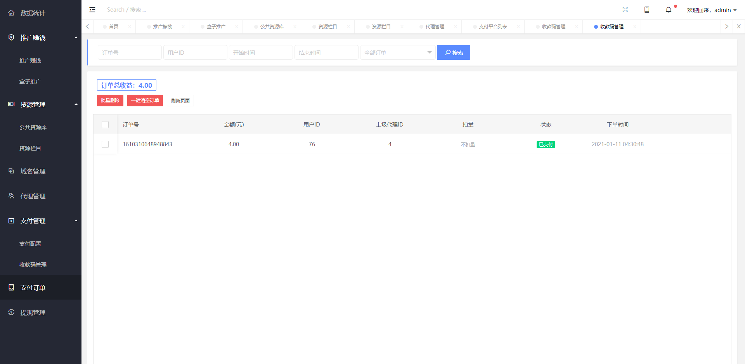Click the 订单号 input field
The width and height of the screenshot is (745, 364).
coord(130,52)
